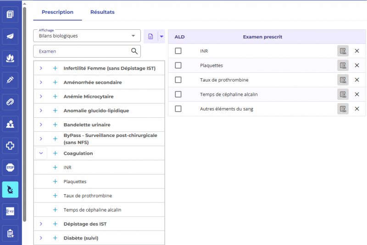Click the document button beside display dropdown
367x245 pixels.
(150, 36)
